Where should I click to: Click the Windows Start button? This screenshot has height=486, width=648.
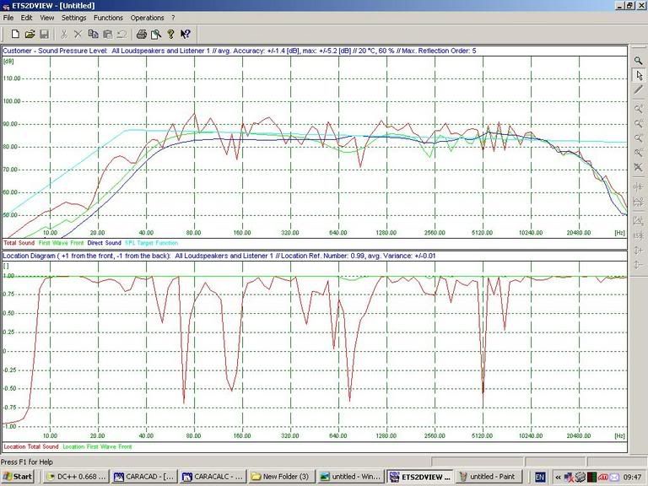pos(18,477)
